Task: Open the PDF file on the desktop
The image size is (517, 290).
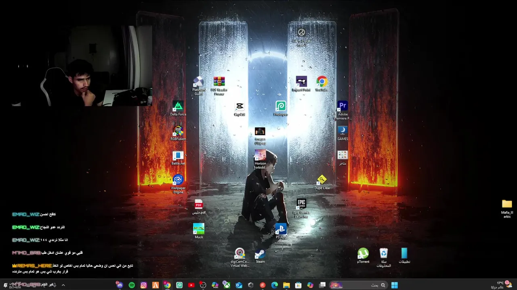Action: pos(198,207)
